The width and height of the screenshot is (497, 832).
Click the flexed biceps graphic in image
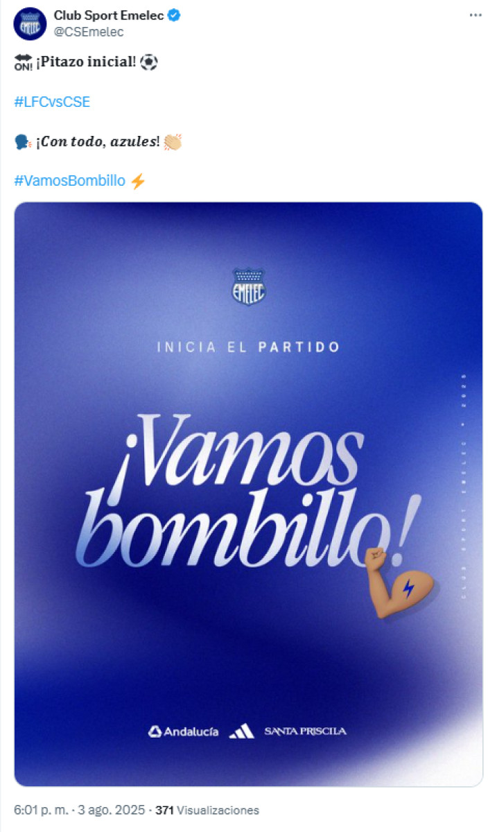[398, 582]
